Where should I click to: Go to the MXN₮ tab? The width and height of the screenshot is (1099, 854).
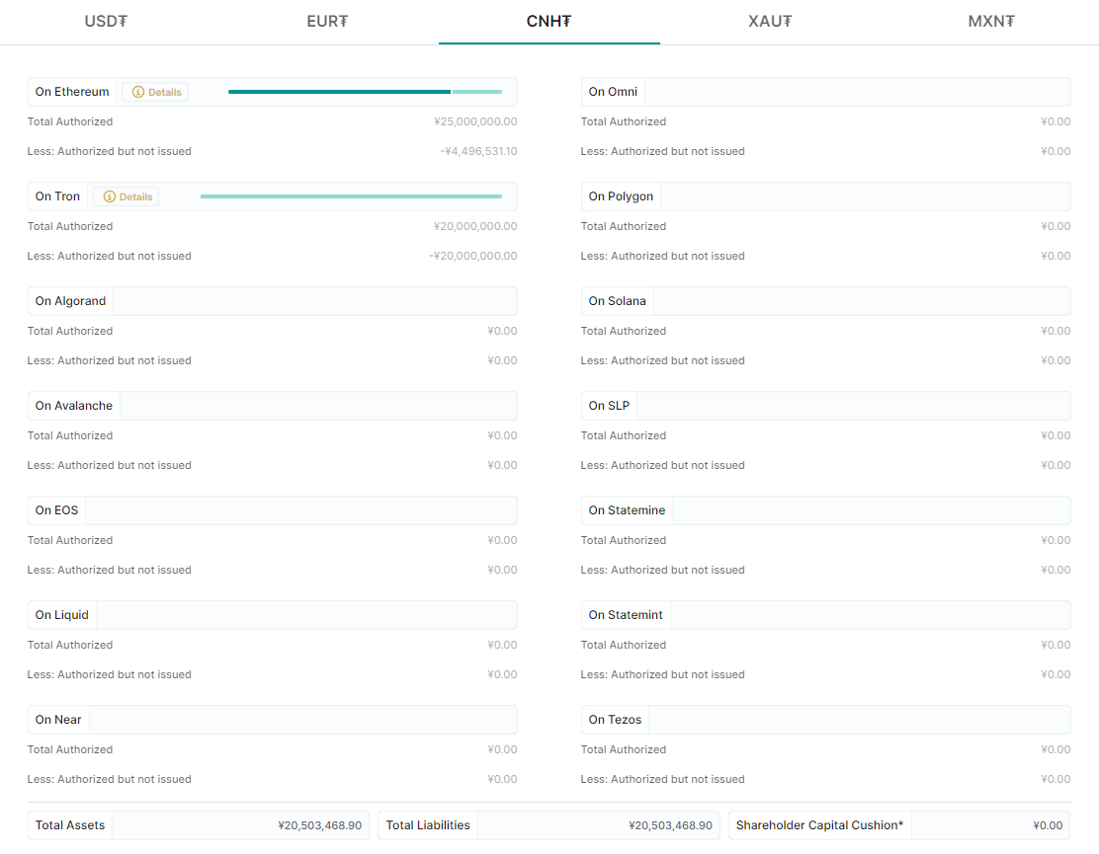pyautogui.click(x=991, y=21)
